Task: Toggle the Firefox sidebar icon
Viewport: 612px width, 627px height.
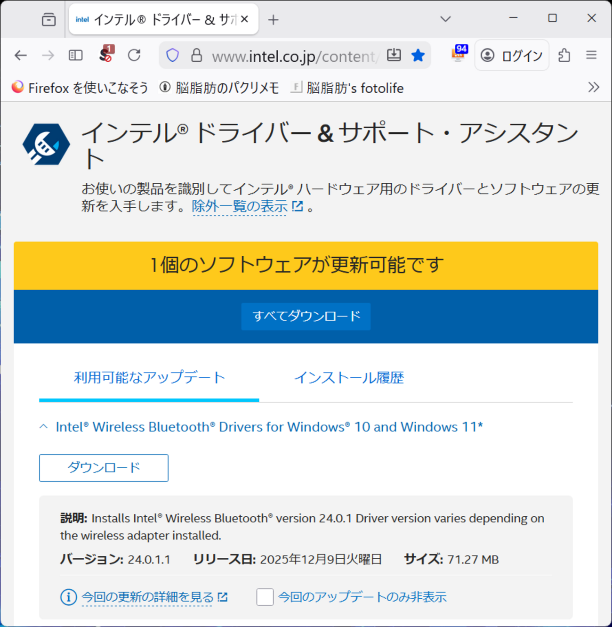Action: [75, 56]
